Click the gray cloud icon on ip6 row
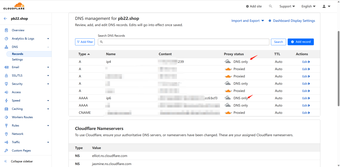This screenshot has width=340, height=167. point(227,98)
